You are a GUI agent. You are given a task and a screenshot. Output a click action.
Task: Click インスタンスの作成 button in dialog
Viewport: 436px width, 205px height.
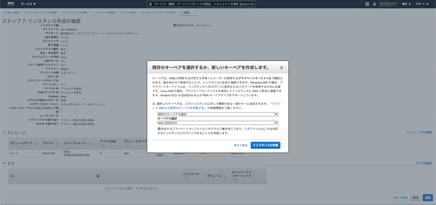coord(265,145)
